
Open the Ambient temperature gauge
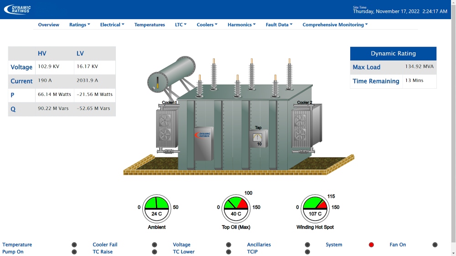point(156,209)
